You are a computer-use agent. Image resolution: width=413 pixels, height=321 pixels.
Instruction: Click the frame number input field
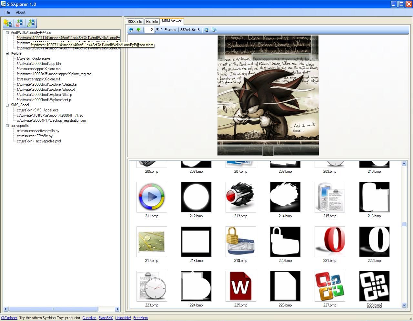(x=149, y=30)
